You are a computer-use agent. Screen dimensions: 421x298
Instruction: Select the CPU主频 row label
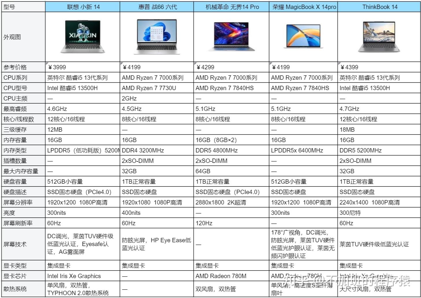(23, 98)
